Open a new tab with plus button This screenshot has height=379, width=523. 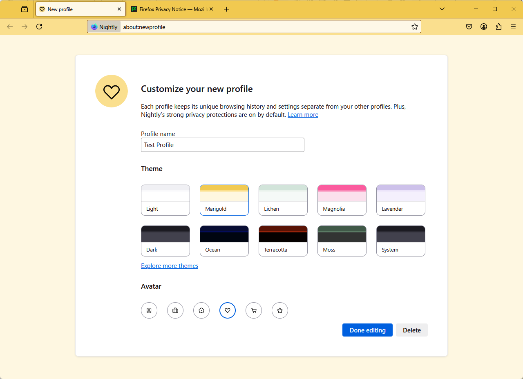[x=227, y=9]
